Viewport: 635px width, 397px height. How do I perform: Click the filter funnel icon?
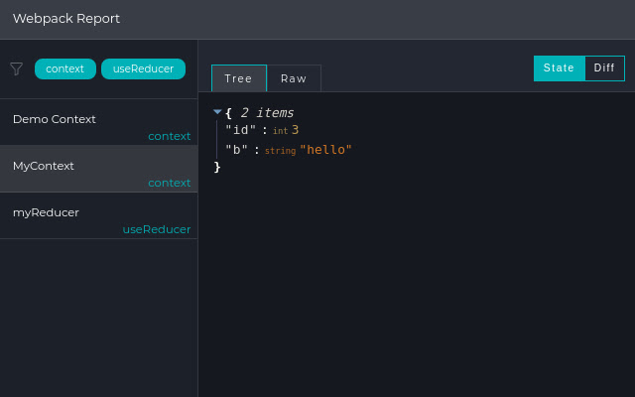click(16, 68)
